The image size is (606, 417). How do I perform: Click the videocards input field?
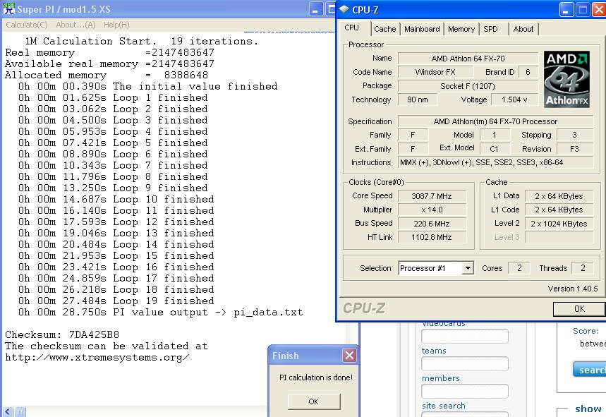coord(465,337)
